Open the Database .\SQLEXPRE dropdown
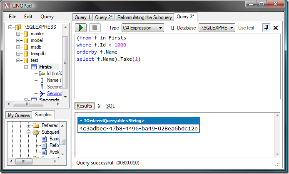 point(217,28)
